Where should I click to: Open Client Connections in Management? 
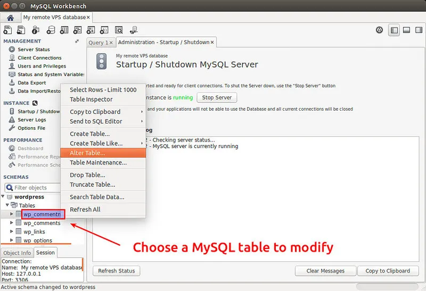click(x=39, y=58)
